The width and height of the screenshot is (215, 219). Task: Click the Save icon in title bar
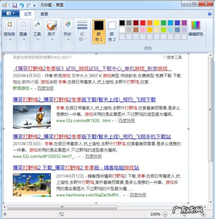pyautogui.click(x=15, y=5)
